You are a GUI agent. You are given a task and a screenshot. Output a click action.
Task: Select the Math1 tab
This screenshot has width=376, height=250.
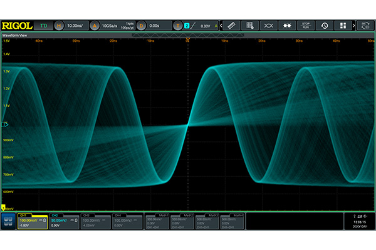(156, 221)
